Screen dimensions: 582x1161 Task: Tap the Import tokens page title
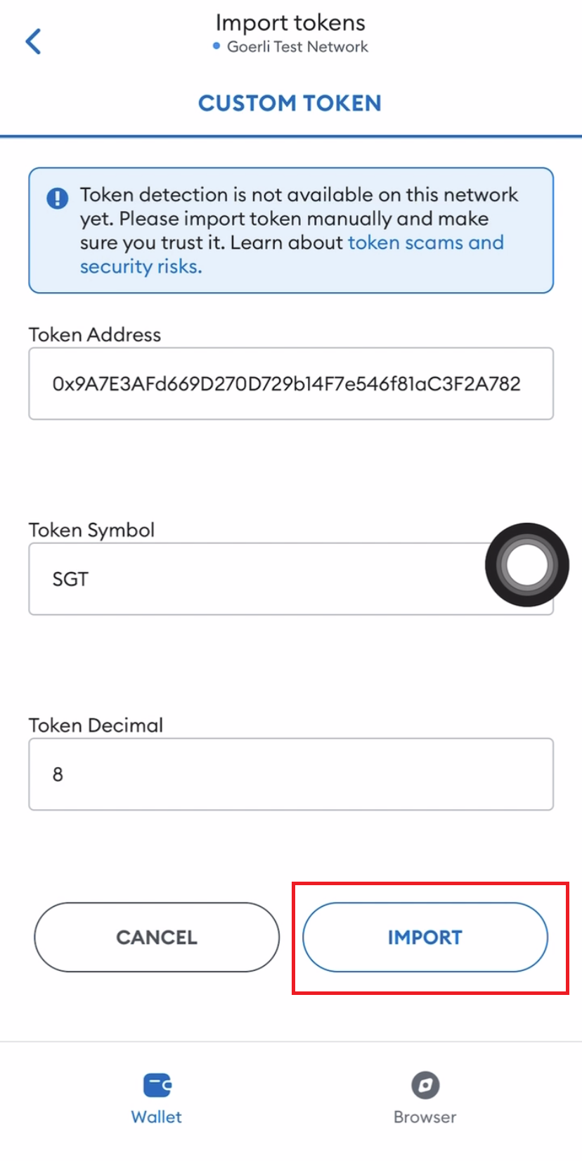(290, 23)
